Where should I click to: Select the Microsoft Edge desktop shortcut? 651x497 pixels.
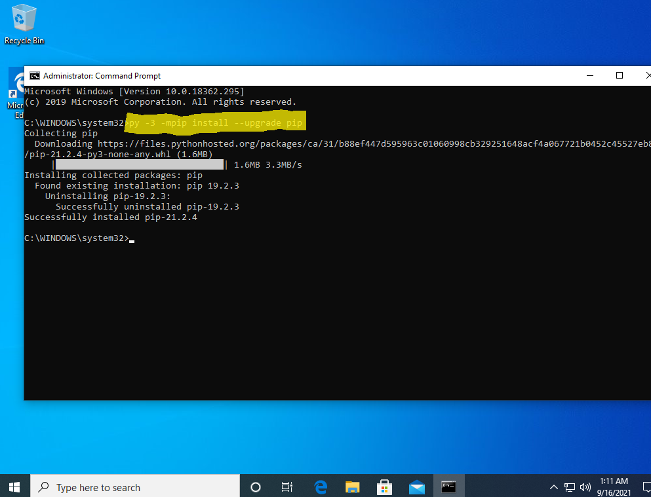[16, 93]
